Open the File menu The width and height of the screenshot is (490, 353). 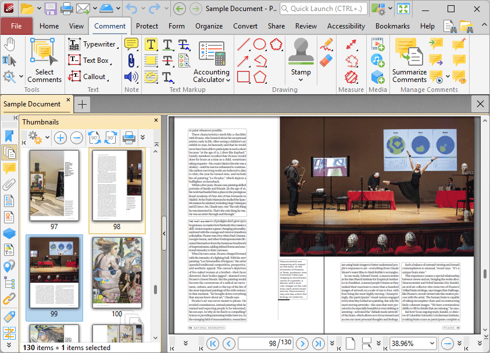click(16, 26)
